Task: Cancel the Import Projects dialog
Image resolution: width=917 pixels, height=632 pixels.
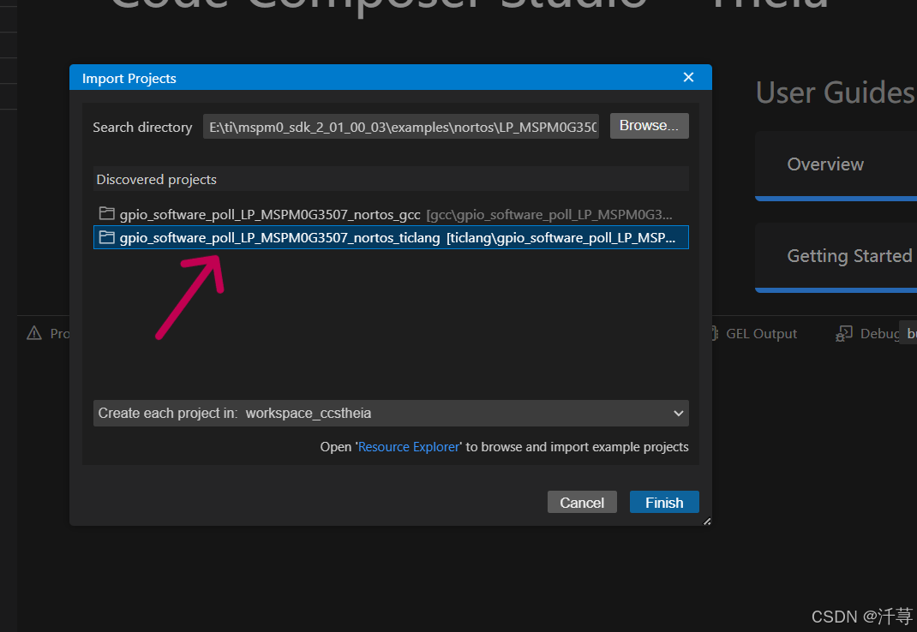Action: coord(581,502)
